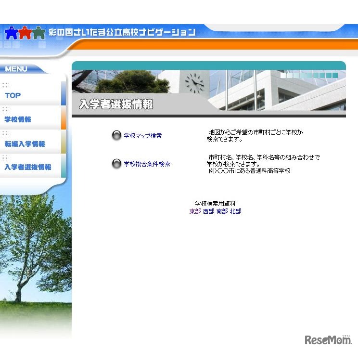The image size is (358, 351).
Task: Open the 南部 school search document
Action: (x=222, y=211)
